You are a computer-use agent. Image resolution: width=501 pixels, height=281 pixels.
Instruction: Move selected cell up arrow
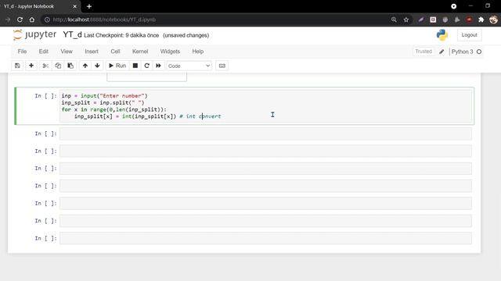pyautogui.click(x=85, y=66)
